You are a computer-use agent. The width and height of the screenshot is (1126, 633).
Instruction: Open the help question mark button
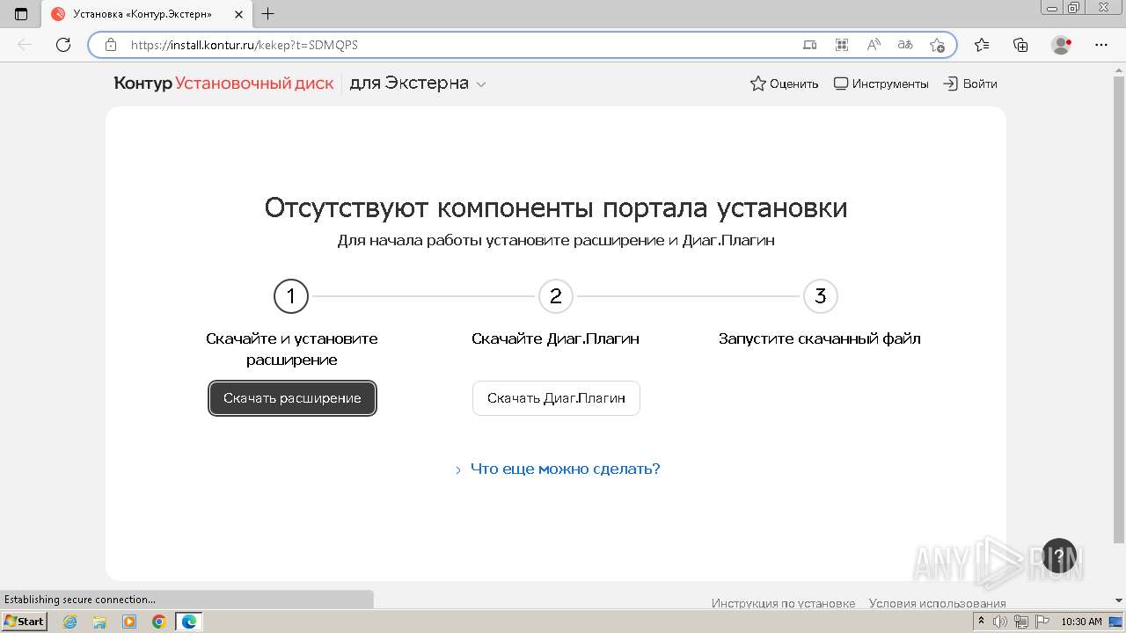(x=1059, y=556)
